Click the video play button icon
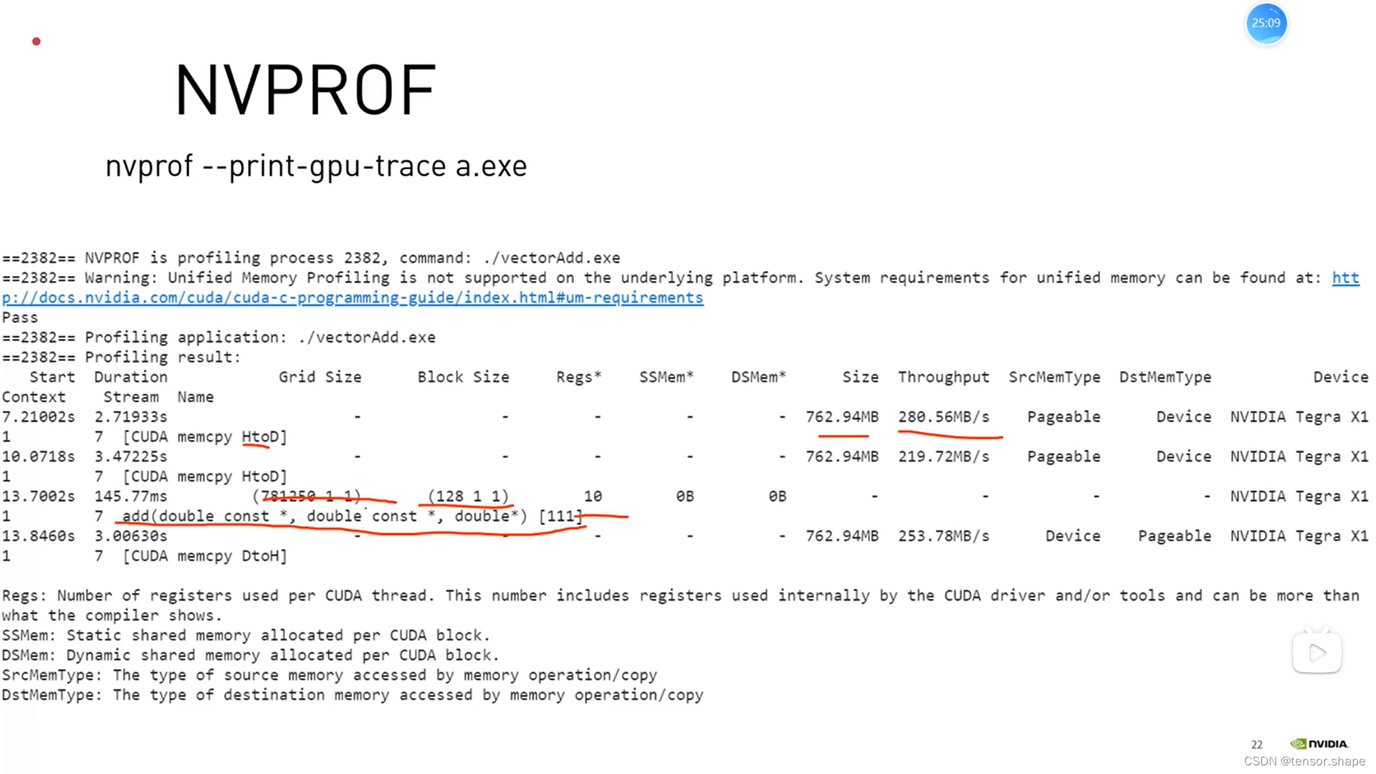The height and width of the screenshot is (774, 1376). 1317,652
